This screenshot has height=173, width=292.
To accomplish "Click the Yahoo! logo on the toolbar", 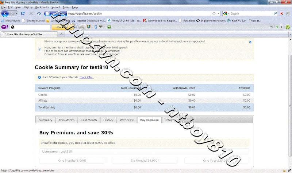I will pyautogui.click(x=5, y=27).
